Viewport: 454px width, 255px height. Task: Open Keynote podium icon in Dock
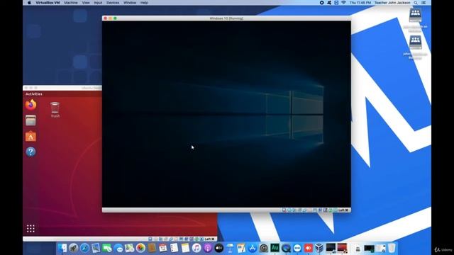[230, 248]
